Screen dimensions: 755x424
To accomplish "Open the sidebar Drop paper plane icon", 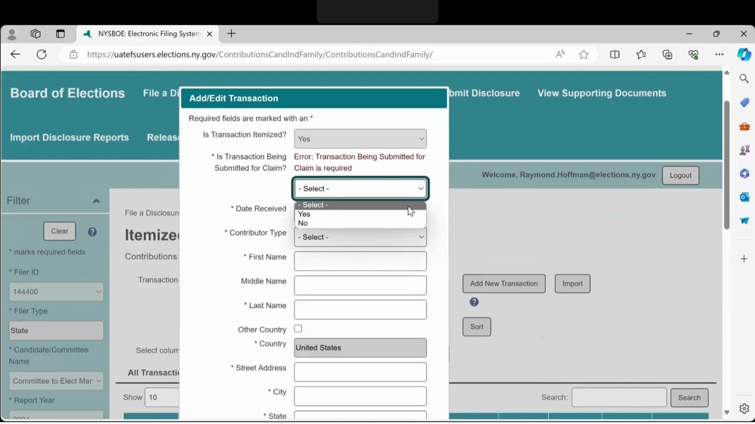I will click(x=744, y=221).
